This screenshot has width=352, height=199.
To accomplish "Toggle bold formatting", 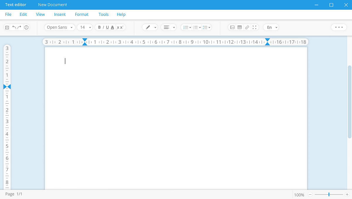I will 99,28.
